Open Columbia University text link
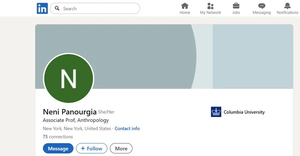Image resolution: width=300 pixels, height=156 pixels. 244,112
